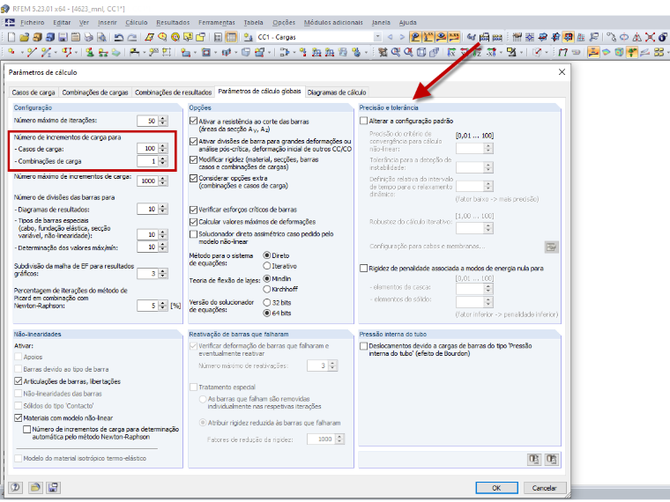Adjust Picard iterations percentage spinner
This screenshot has height=502, width=670.
point(163,306)
